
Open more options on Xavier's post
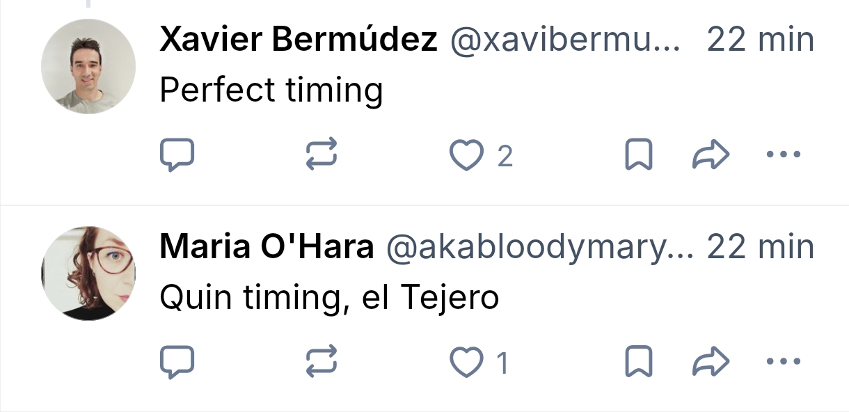click(x=784, y=154)
